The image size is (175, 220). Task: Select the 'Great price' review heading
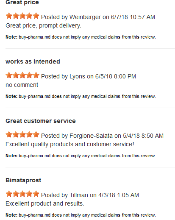[x=22, y=3]
